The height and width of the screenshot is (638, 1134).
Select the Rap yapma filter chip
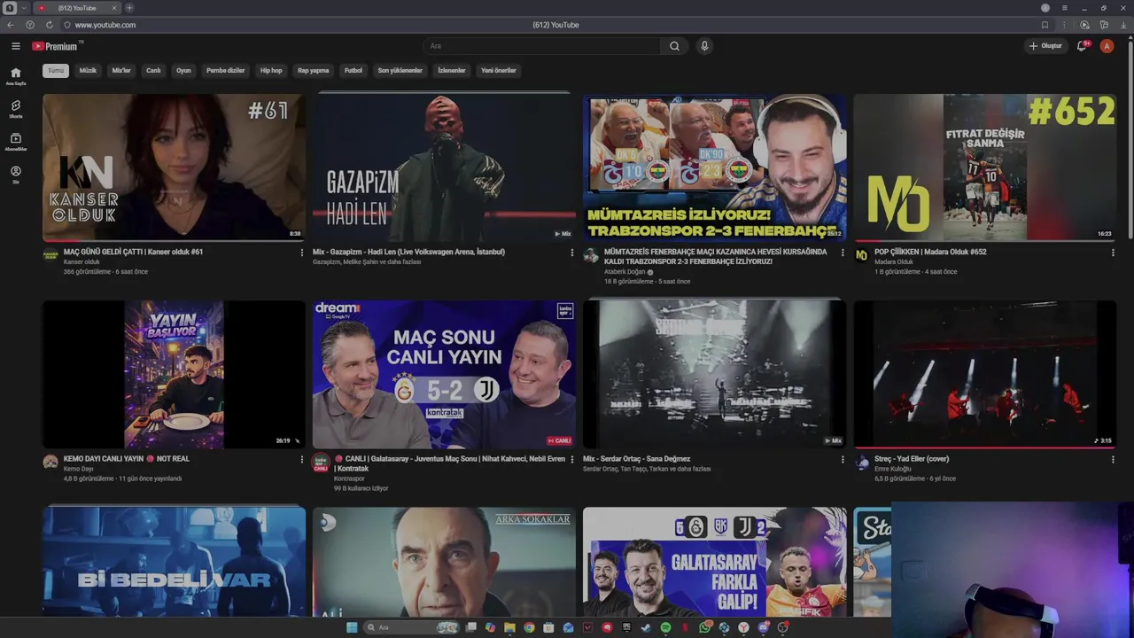coord(314,71)
